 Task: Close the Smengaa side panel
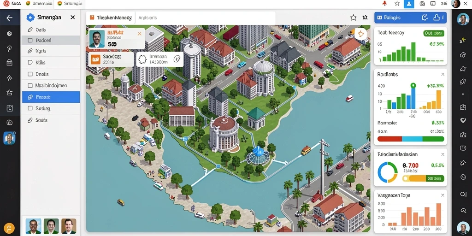tap(72, 18)
